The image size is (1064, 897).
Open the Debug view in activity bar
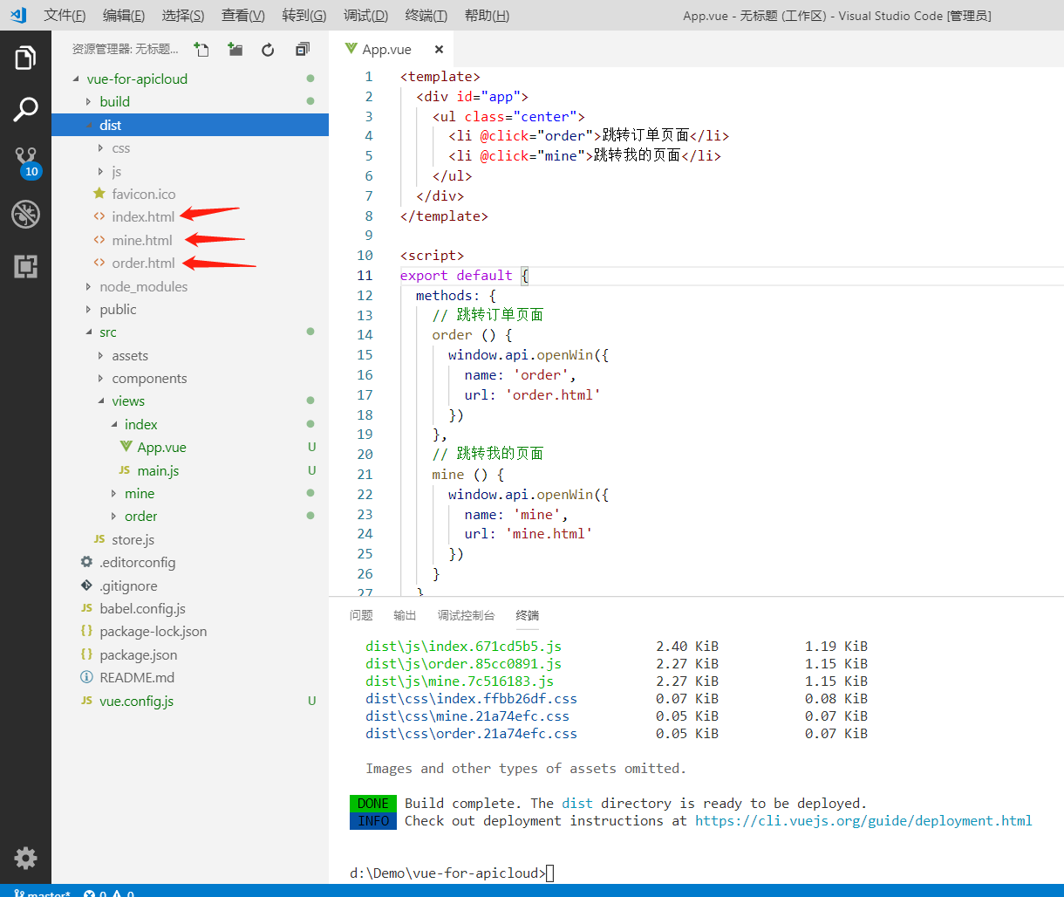click(x=25, y=214)
